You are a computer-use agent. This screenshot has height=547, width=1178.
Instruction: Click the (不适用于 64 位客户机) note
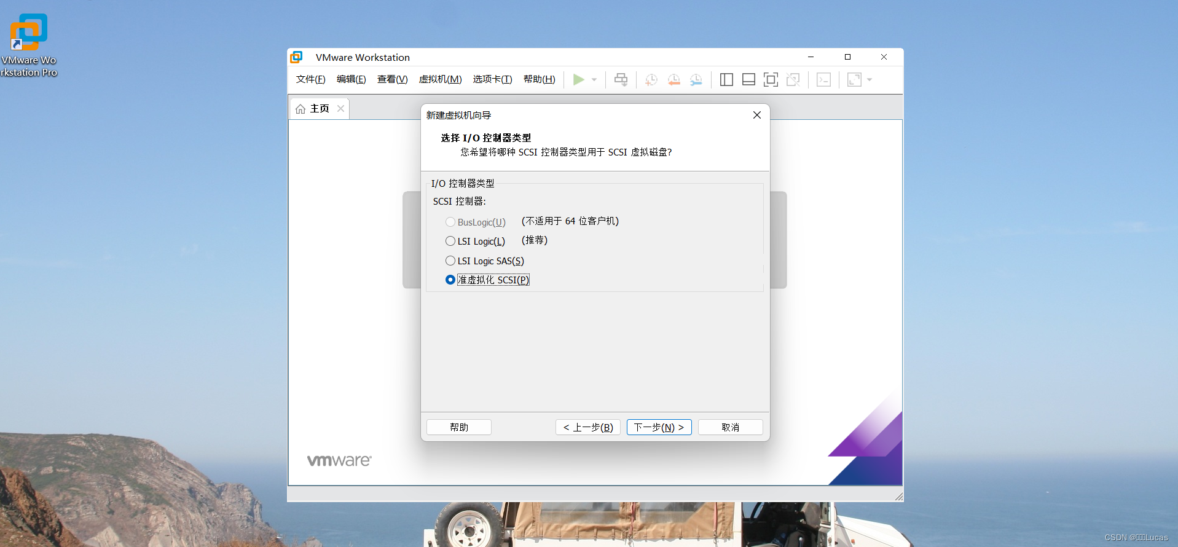tap(570, 221)
